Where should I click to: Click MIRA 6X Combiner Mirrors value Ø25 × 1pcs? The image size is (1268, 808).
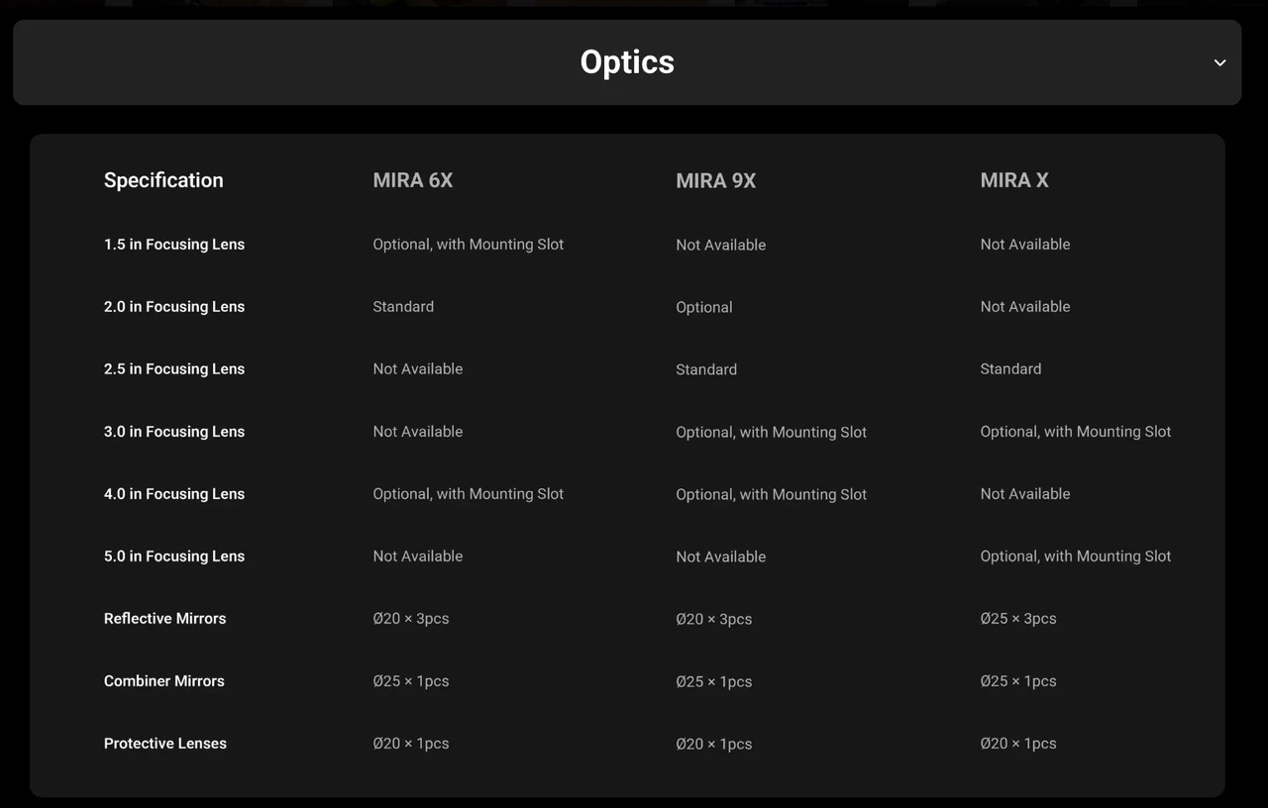pos(411,681)
